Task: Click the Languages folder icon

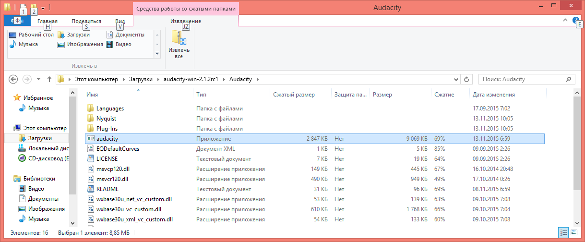Action: [91, 109]
